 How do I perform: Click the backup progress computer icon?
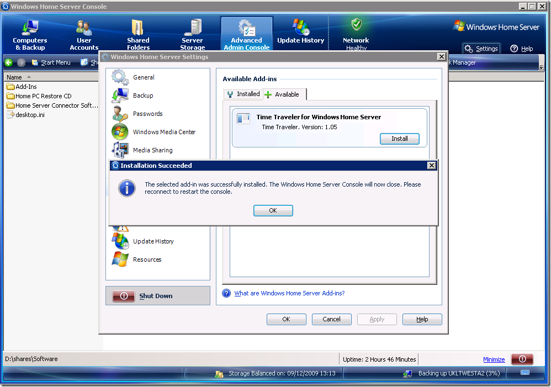(407, 374)
